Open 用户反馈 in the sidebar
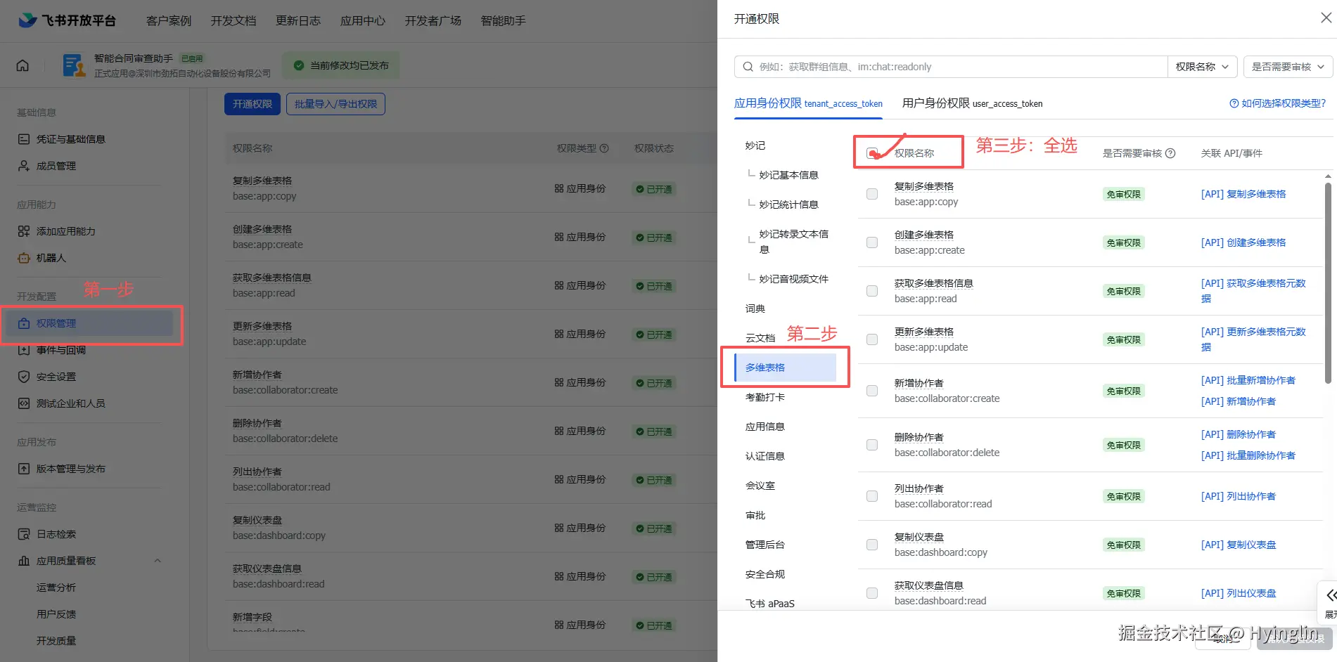1337x662 pixels. click(56, 614)
